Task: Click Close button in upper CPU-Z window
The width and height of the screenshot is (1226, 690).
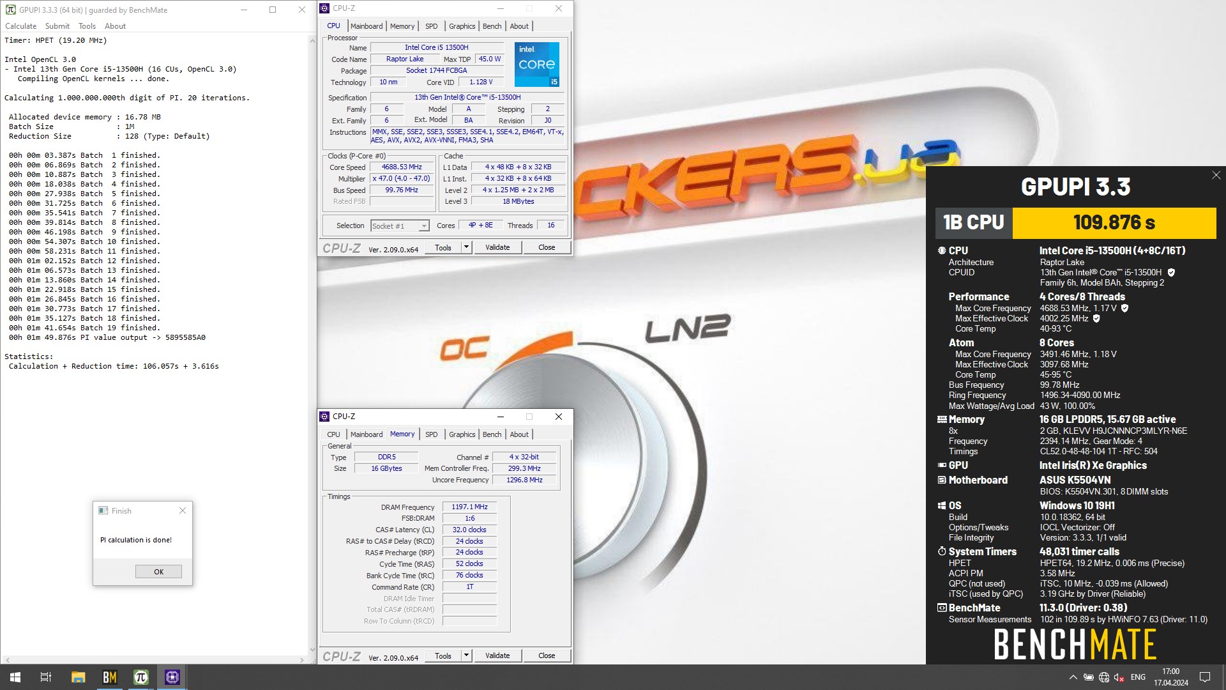Action: 547,248
